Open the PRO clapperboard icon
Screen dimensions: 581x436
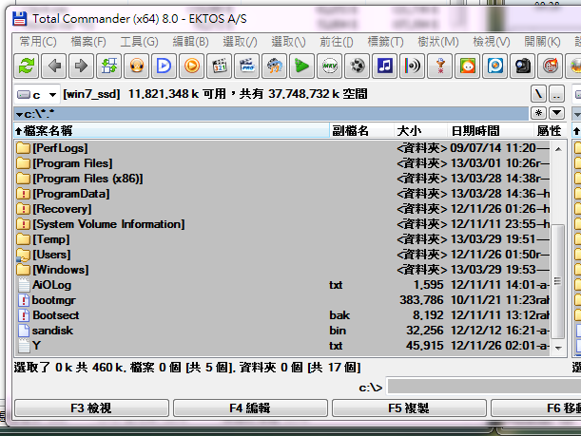coord(247,66)
